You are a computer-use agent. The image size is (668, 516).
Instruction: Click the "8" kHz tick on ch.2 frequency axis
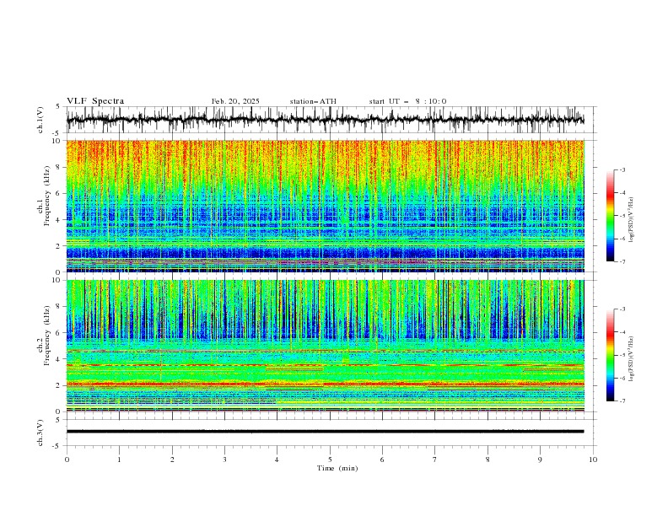tap(59, 307)
